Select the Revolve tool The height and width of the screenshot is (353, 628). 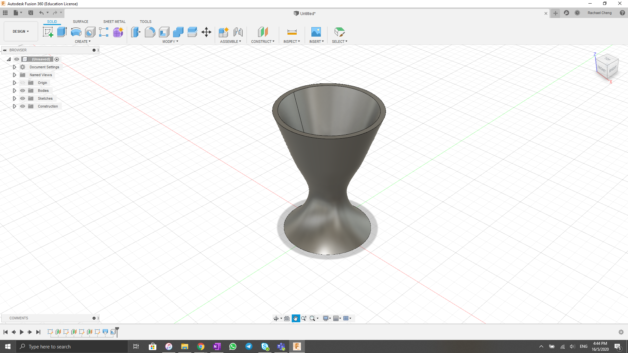pos(76,32)
